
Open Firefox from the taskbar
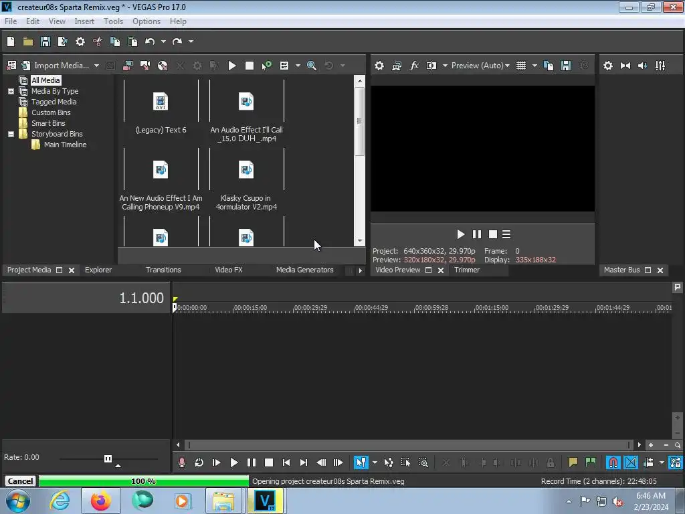pyautogui.click(x=101, y=501)
